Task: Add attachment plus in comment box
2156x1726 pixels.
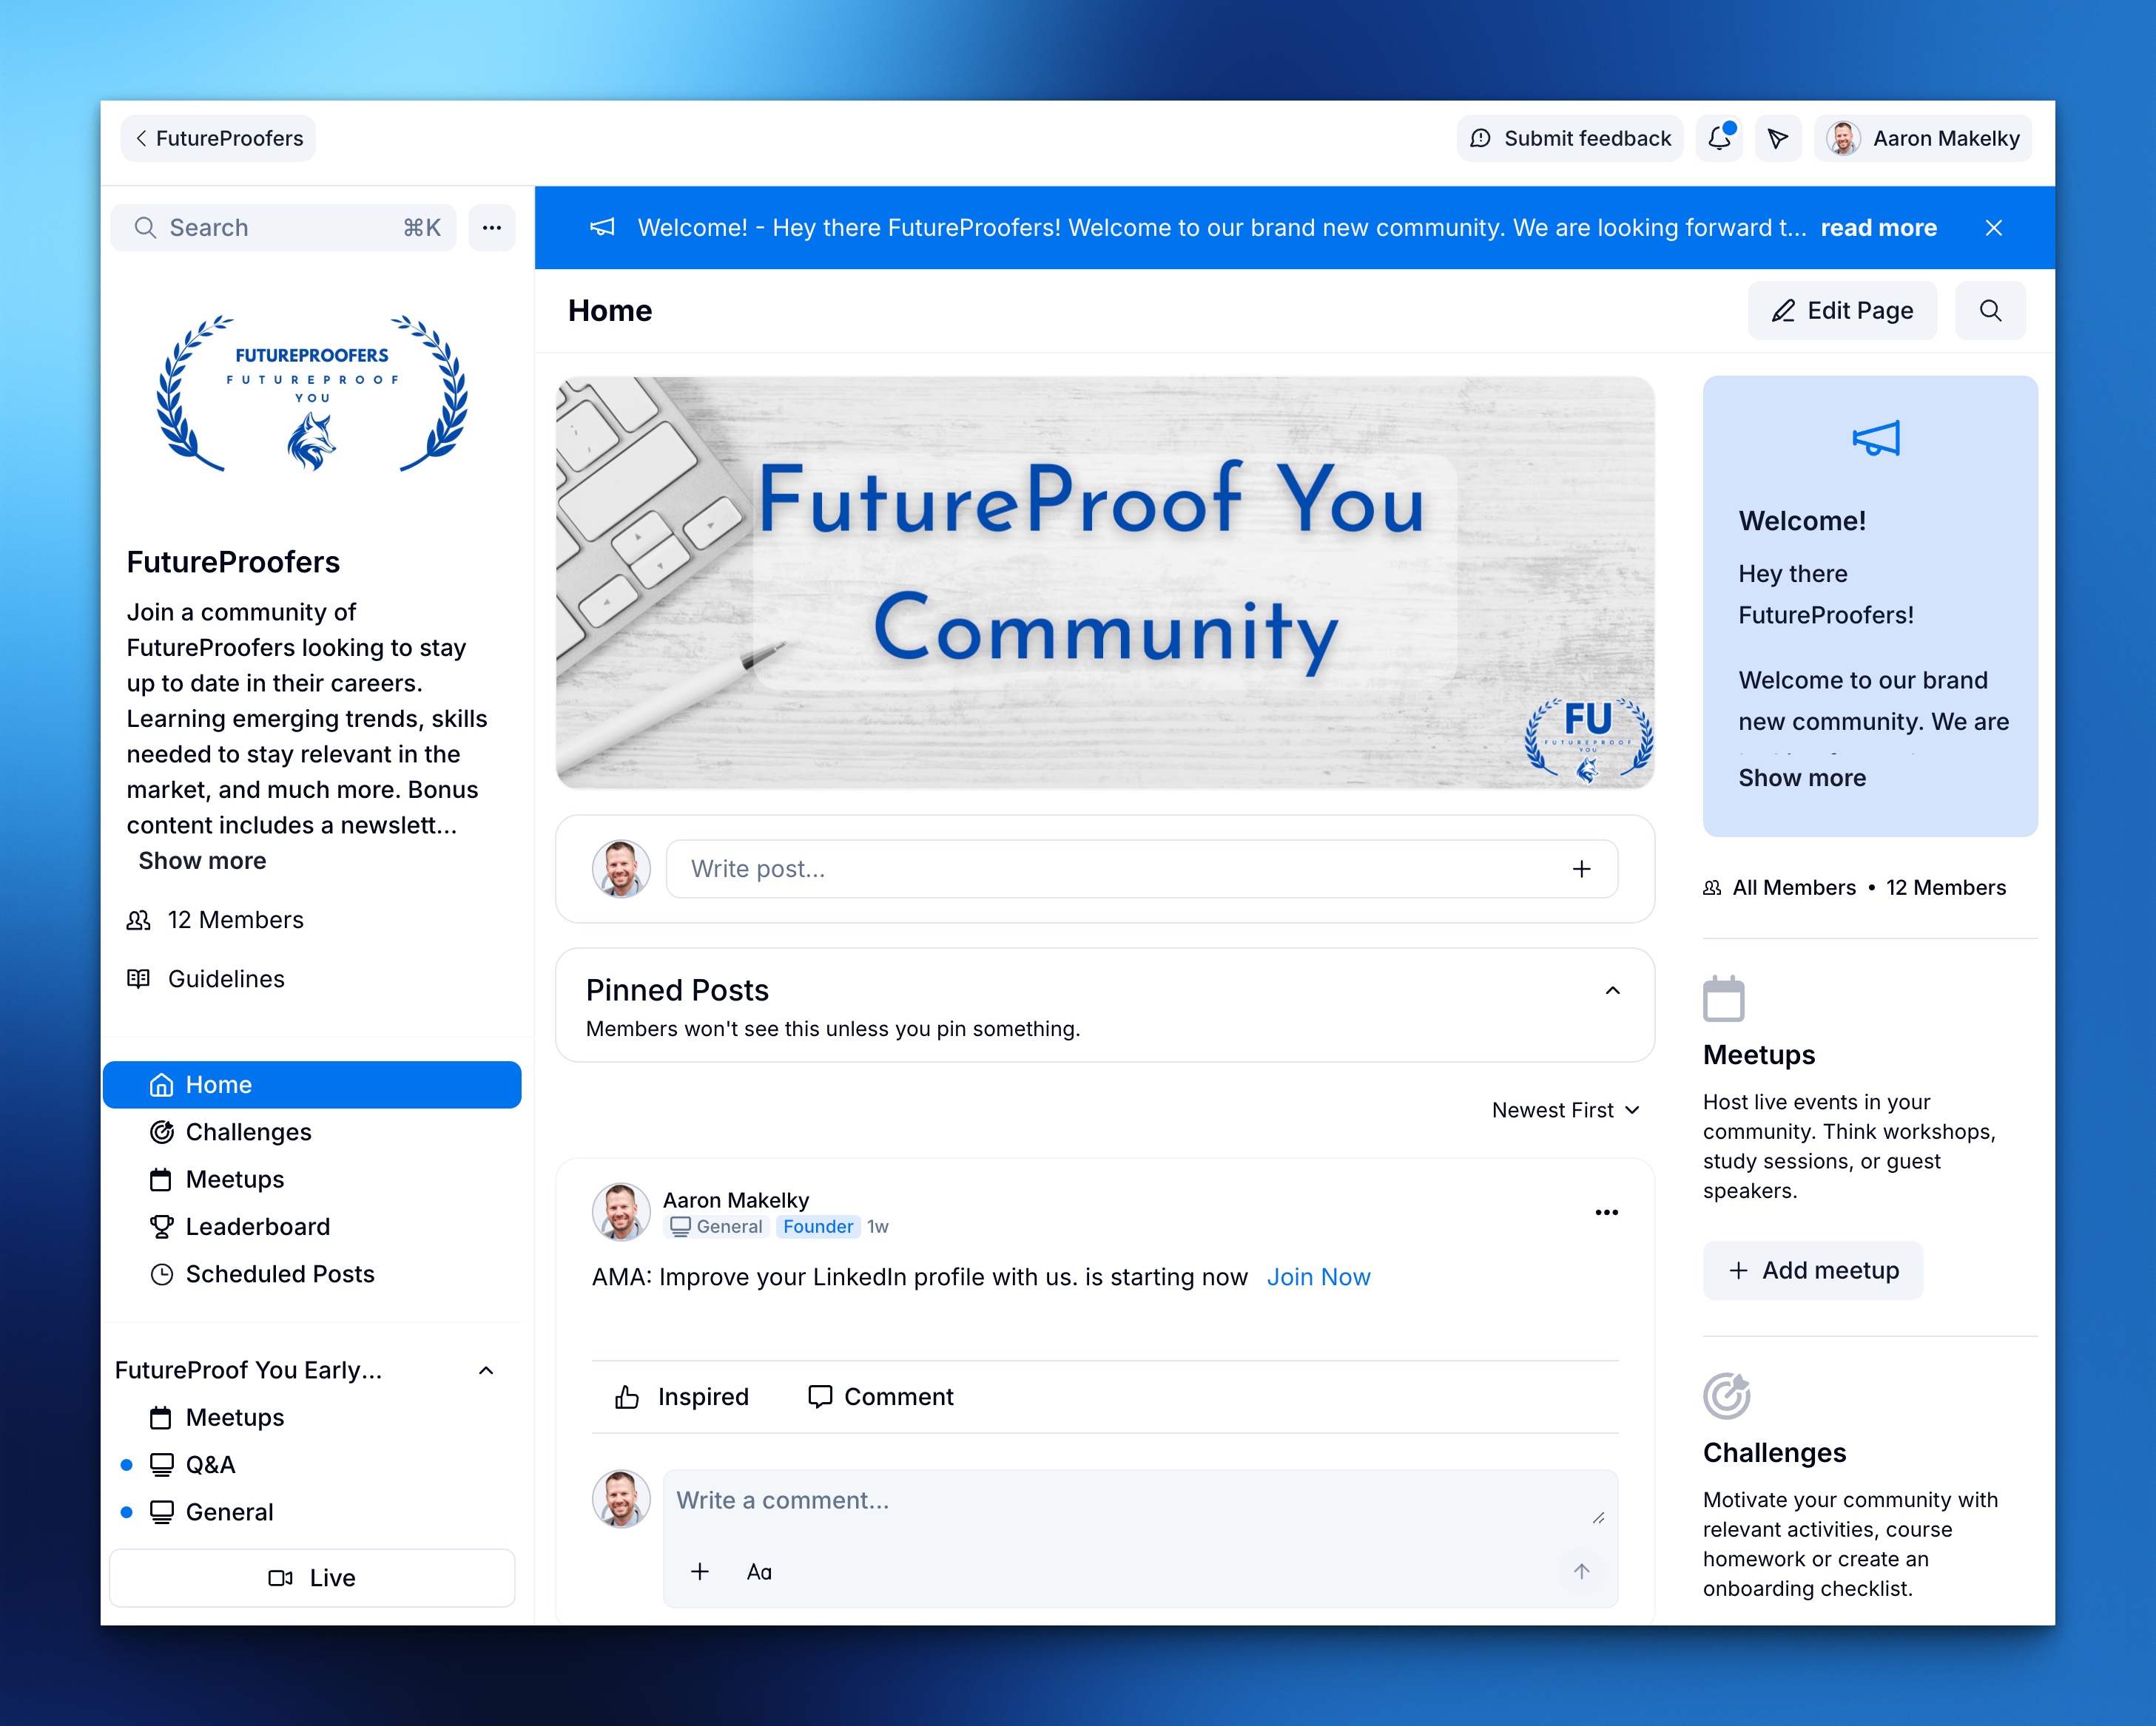Action: click(700, 1572)
